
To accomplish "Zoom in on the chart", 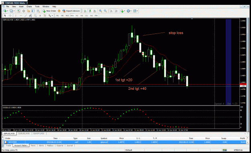I will (x=100, y=11).
